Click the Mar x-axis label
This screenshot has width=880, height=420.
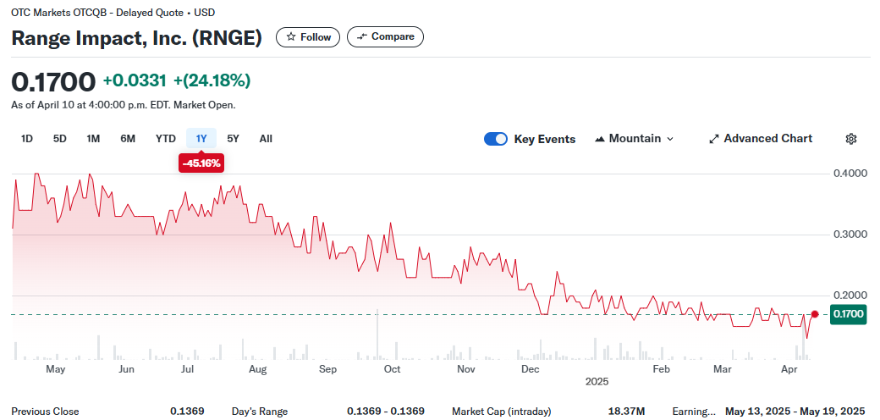pos(723,369)
